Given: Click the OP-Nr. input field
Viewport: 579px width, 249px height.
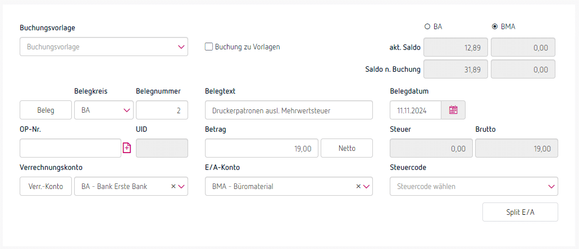Looking at the screenshot, I should (x=70, y=149).
